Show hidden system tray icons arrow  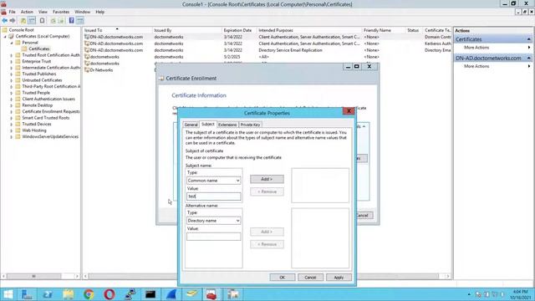[469, 294]
